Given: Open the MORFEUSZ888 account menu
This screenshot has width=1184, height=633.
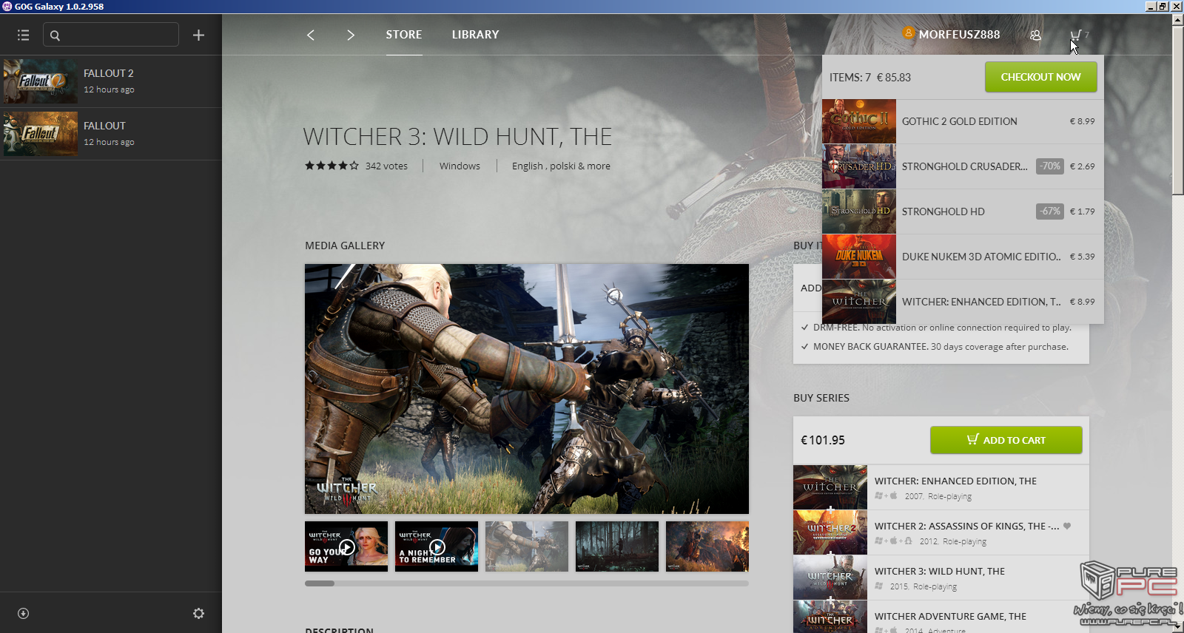Looking at the screenshot, I should point(959,35).
